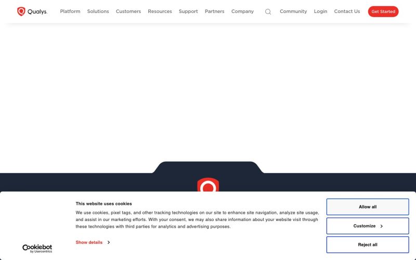
Task: Click the red Get Started button
Action: click(383, 11)
